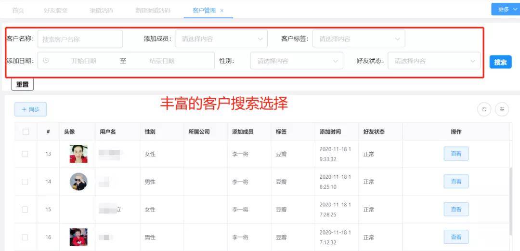Click 豆瓣 tag in row 16
The image size is (520, 251).
[281, 238]
